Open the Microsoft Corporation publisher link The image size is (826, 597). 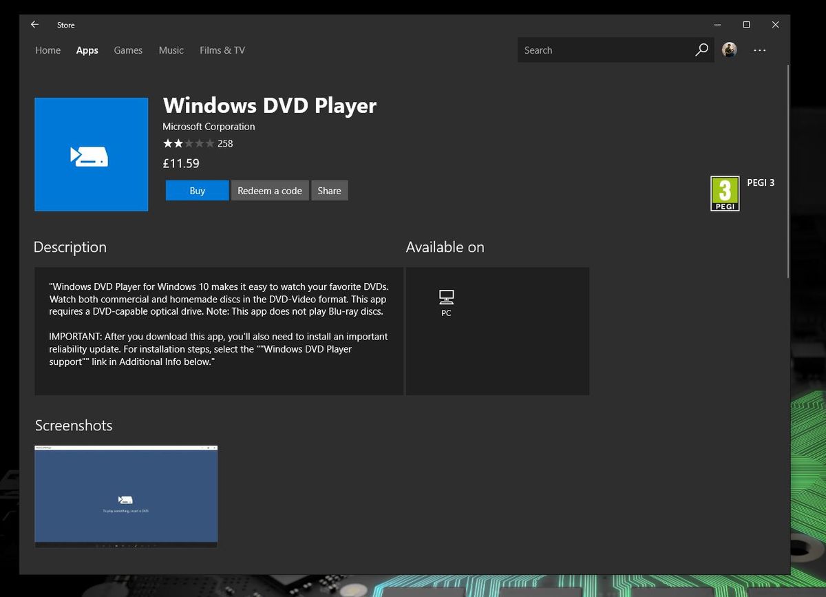pos(209,126)
